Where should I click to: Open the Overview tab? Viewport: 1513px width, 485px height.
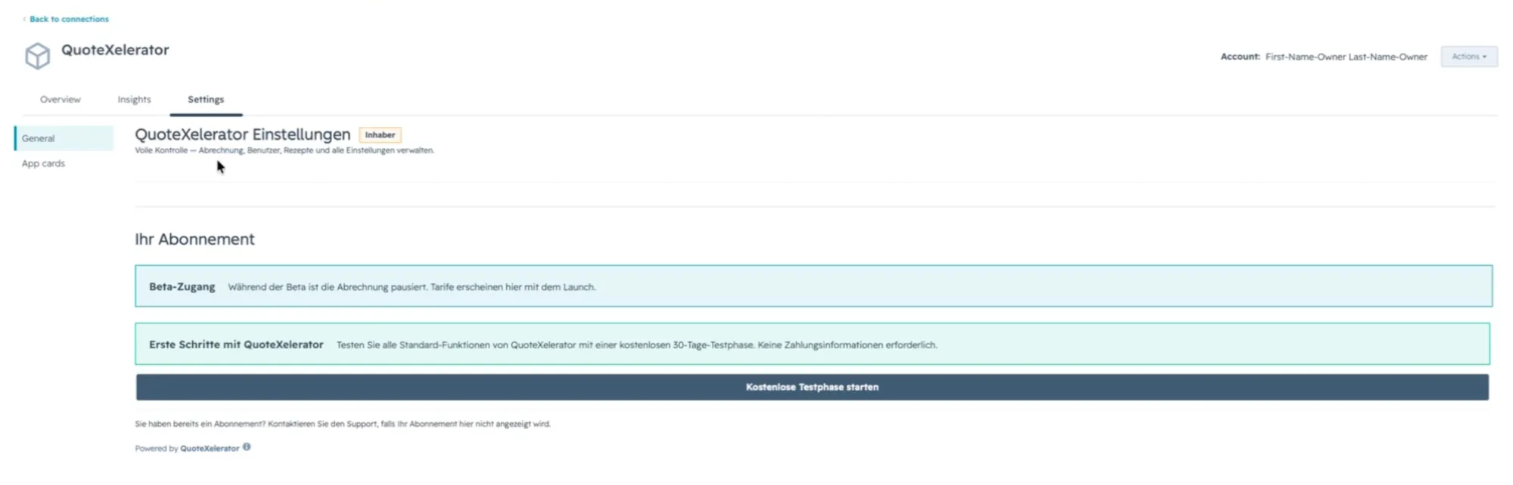[x=61, y=100]
